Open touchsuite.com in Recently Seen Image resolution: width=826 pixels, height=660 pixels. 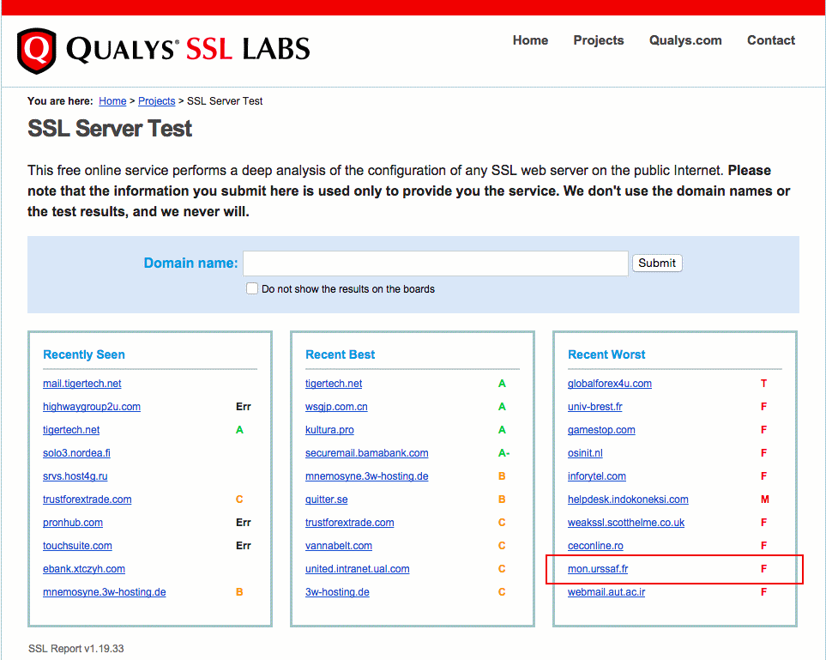point(77,546)
